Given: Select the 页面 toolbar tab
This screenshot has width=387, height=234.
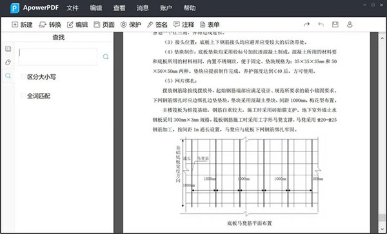Looking at the screenshot, I should point(104,24).
